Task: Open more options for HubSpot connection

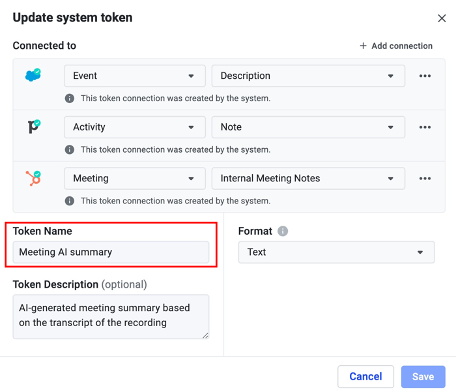Action: pyautogui.click(x=425, y=179)
